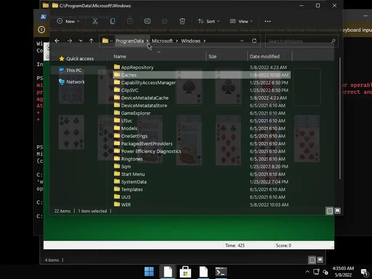
Task: Expand chevron after ProgramData breadcrumb
Action: pos(147,41)
